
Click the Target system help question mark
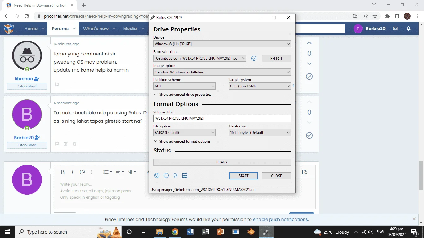click(293, 86)
